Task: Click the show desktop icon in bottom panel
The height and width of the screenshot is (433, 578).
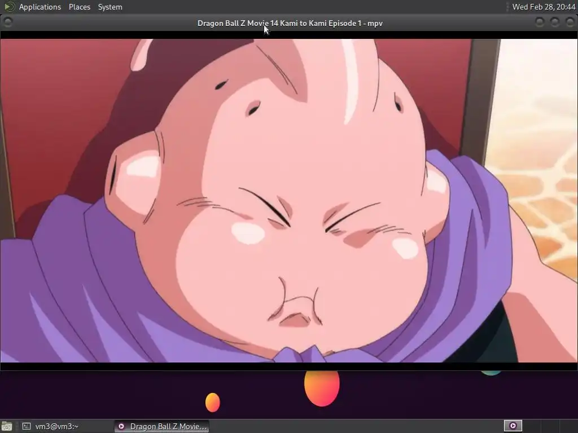Action: pos(7,426)
